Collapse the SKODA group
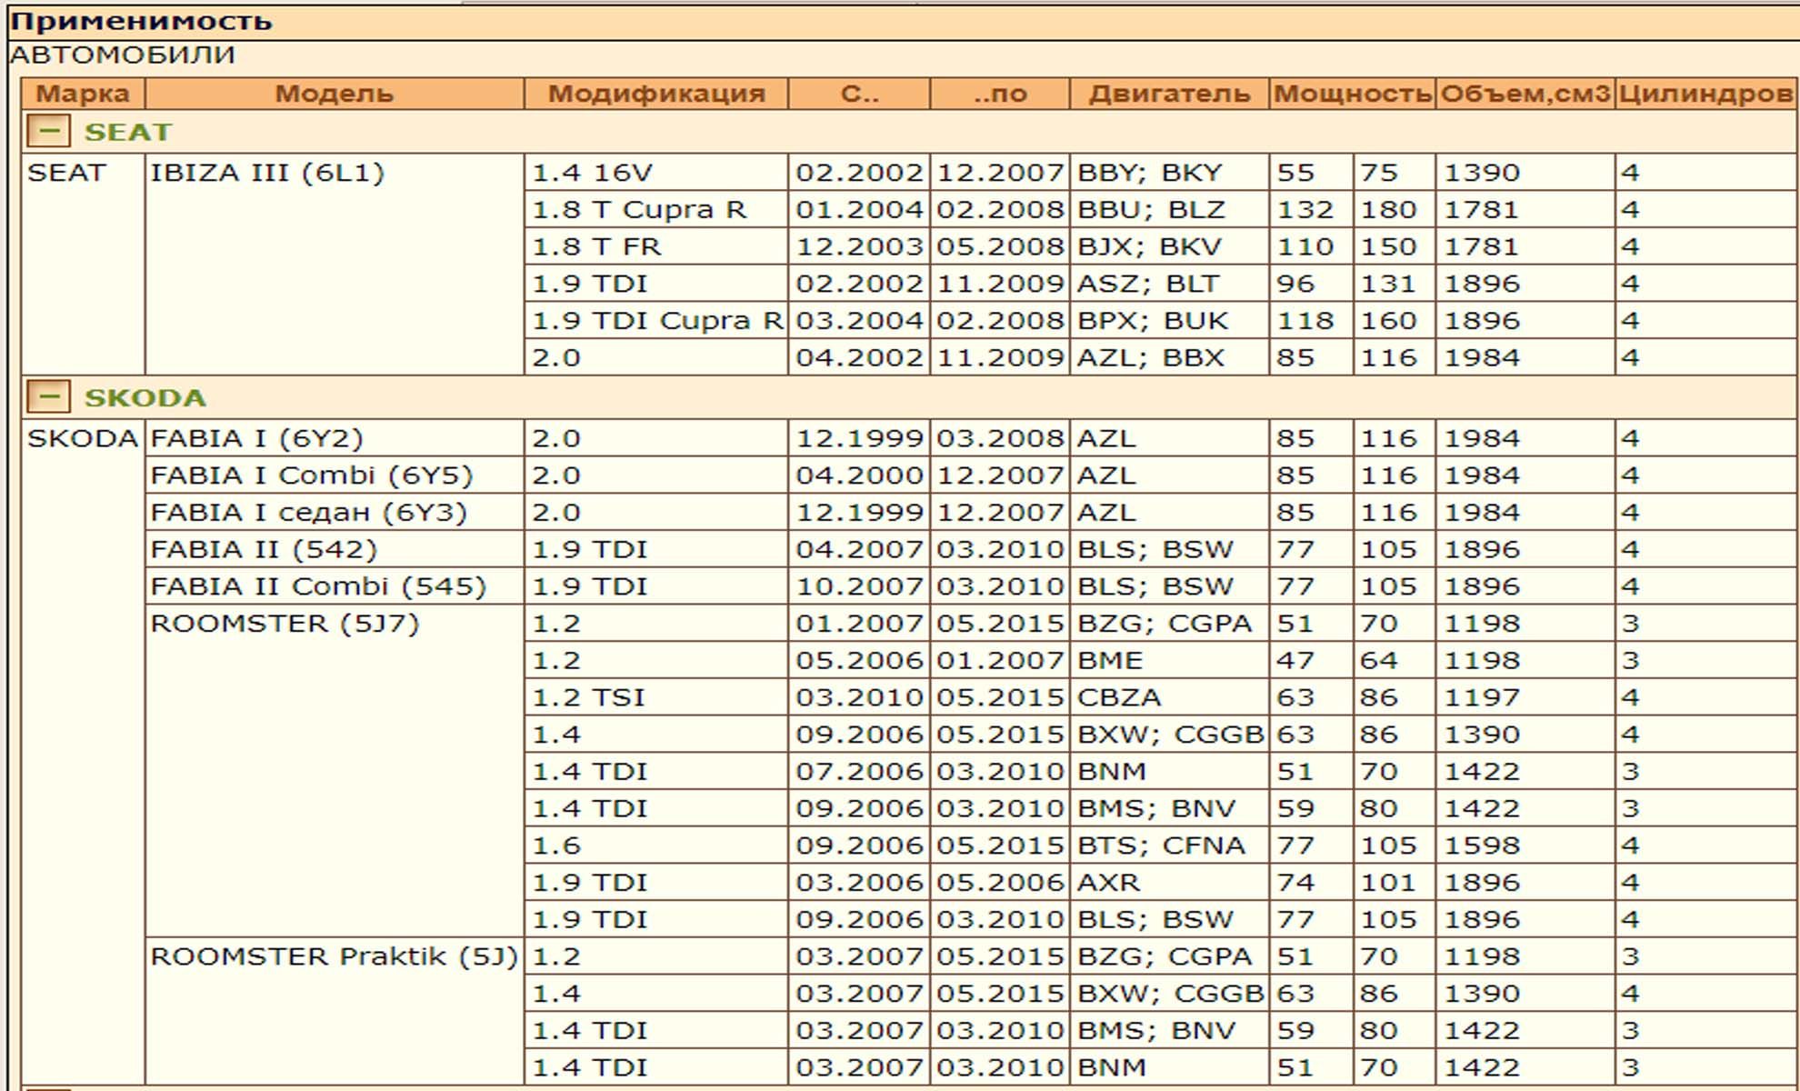The height and width of the screenshot is (1091, 1800). pyautogui.click(x=48, y=397)
